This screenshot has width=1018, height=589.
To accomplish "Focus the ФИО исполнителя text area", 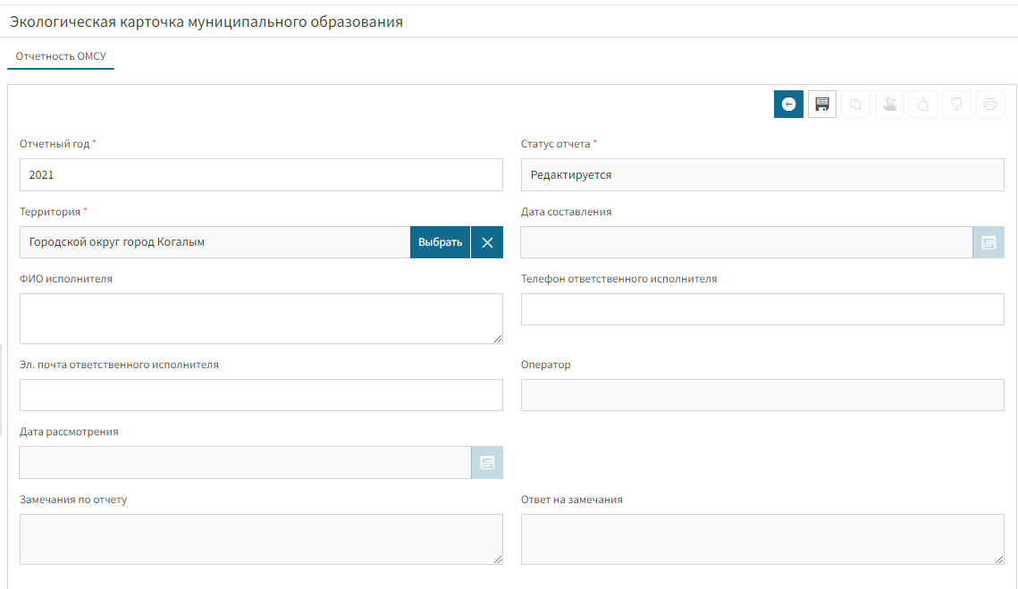I will 261,318.
